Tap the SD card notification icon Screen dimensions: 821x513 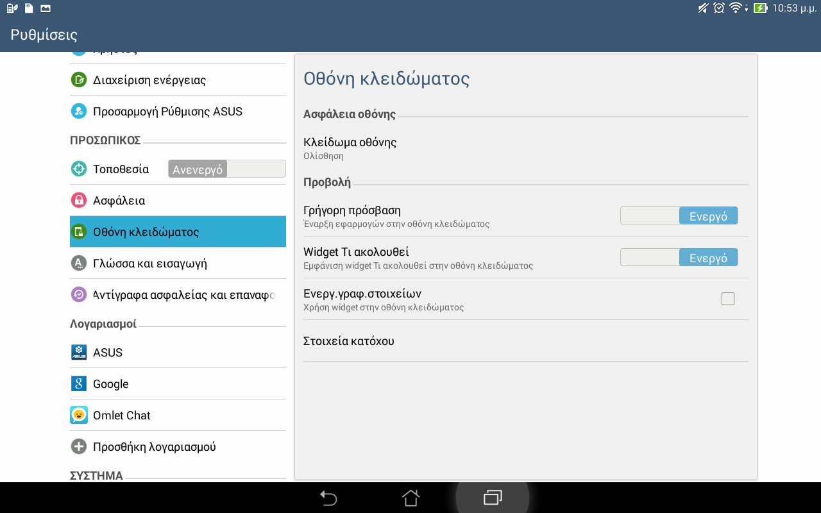pos(29,8)
